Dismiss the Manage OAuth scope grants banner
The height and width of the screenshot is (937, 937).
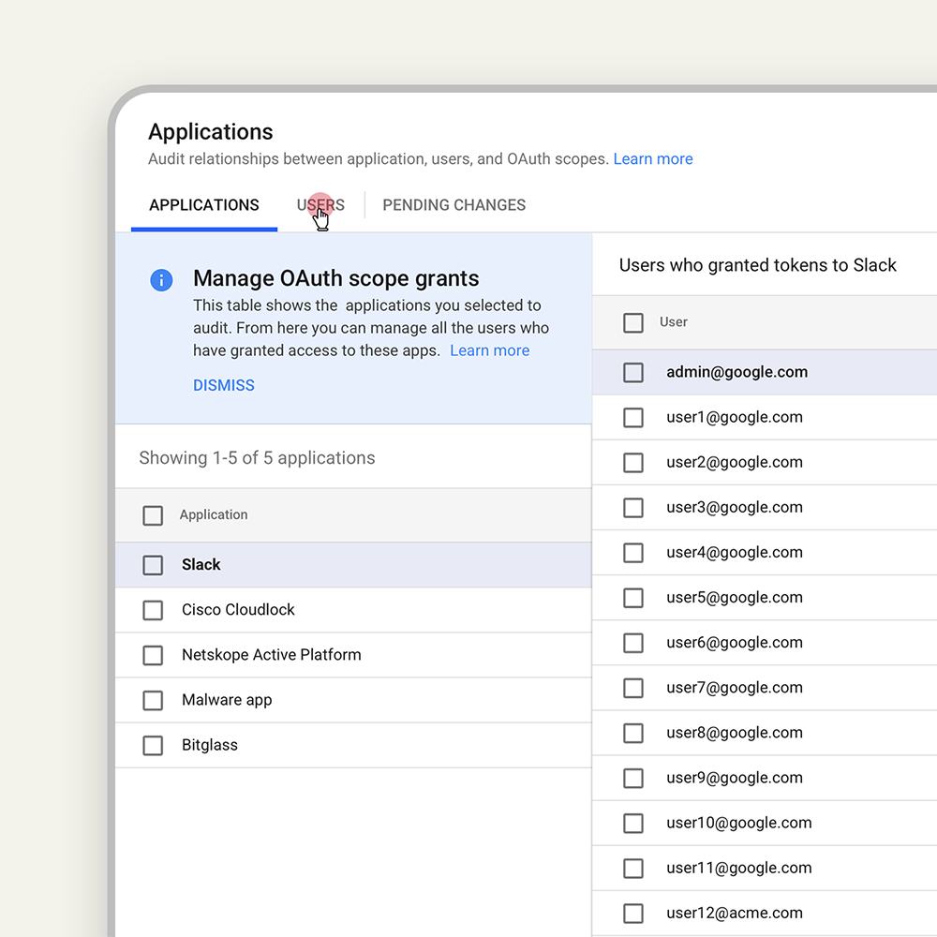click(224, 385)
